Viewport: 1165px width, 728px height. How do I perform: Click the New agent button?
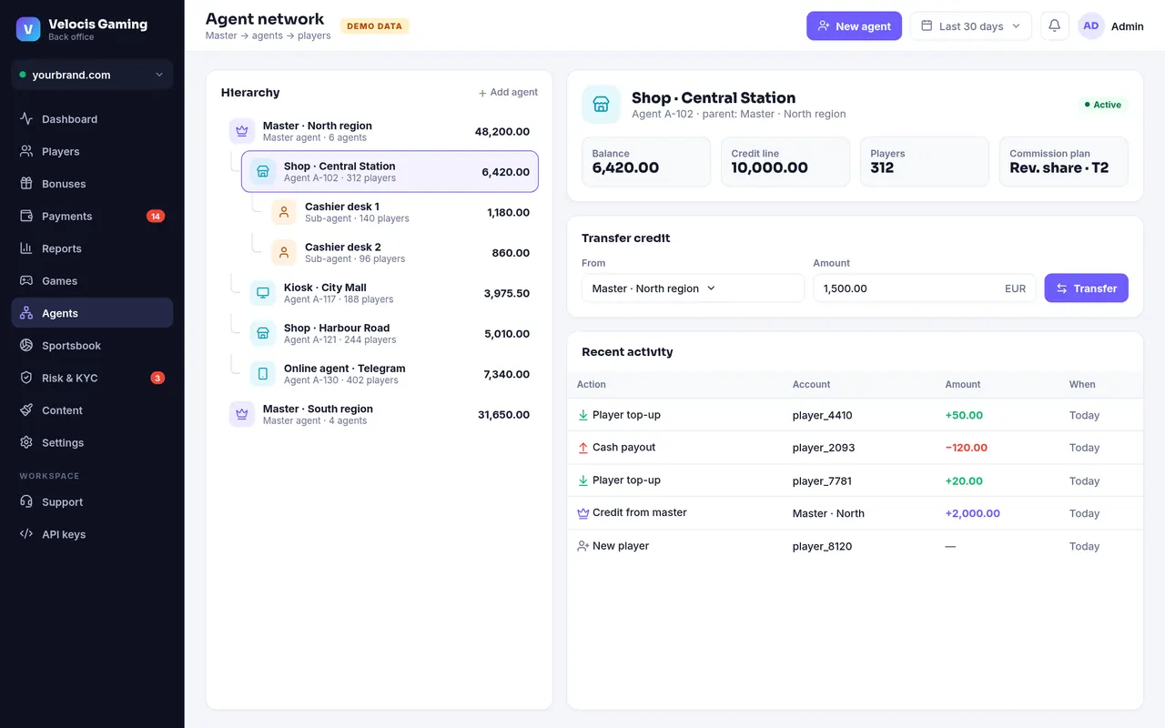click(854, 25)
